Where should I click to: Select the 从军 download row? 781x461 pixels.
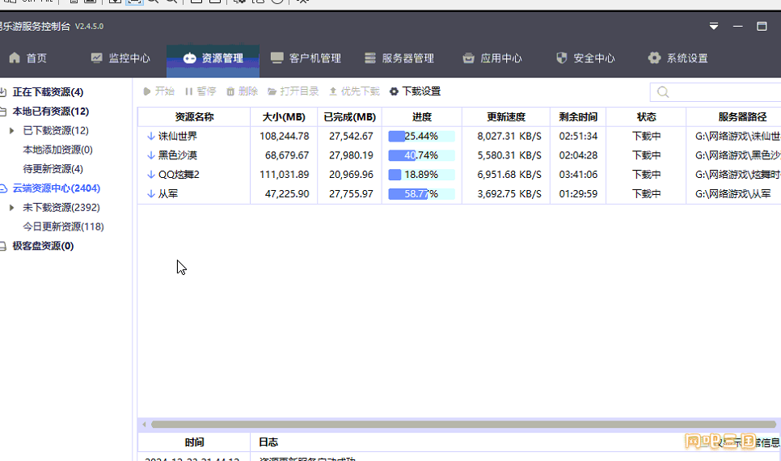tap(459, 194)
